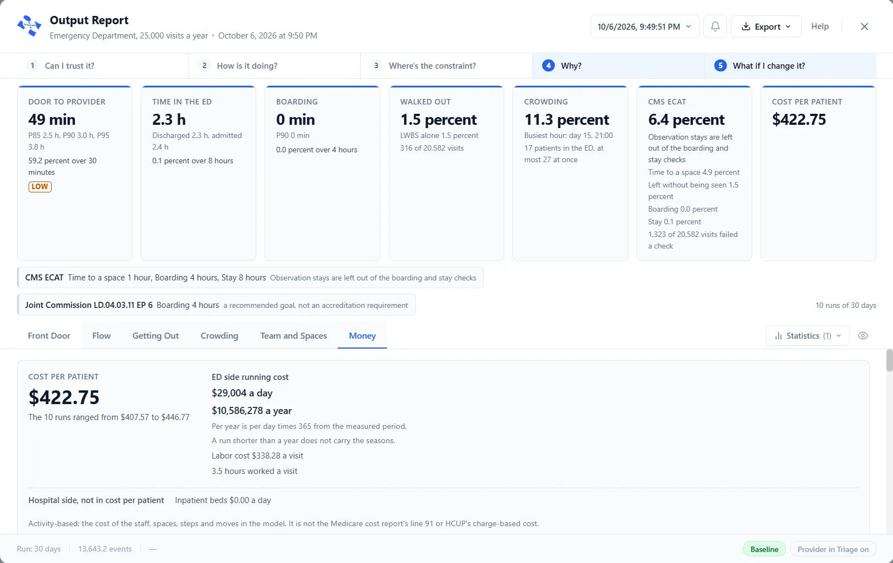893x563 pixels.
Task: Switch to the Team and Spaces tab
Action: tap(294, 335)
